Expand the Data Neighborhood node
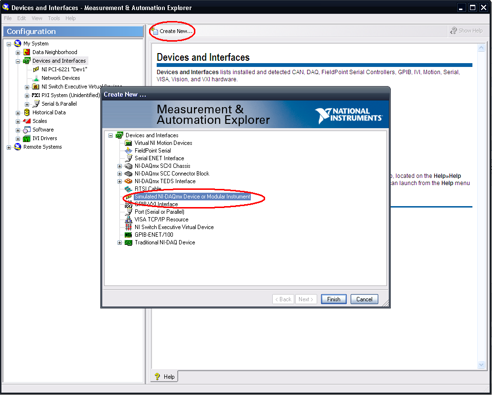This screenshot has height=395, width=492. [x=18, y=53]
